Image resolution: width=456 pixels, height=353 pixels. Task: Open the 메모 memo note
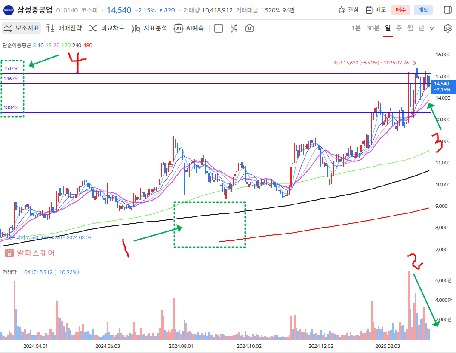click(x=376, y=10)
